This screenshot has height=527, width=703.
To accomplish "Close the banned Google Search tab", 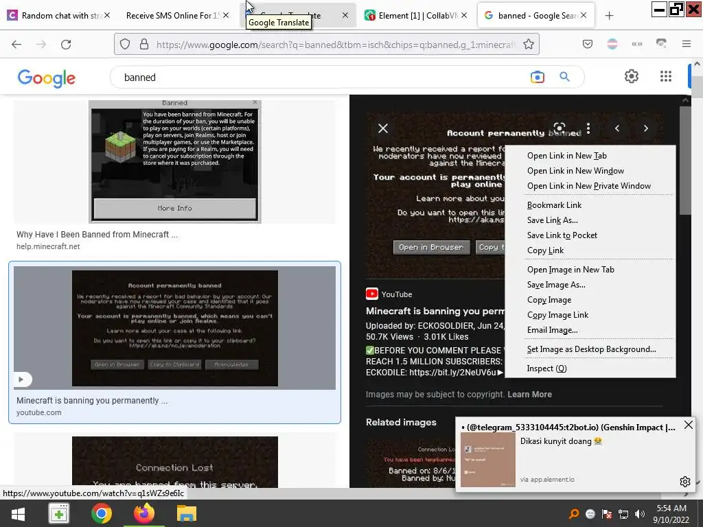I will 584,15.
